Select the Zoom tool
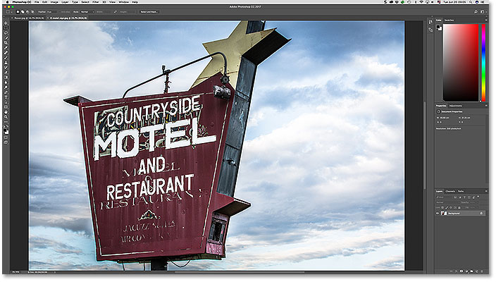 [6, 117]
